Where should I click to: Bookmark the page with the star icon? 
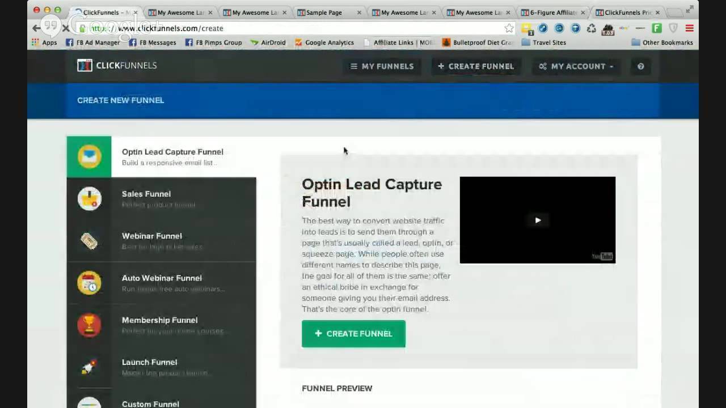click(509, 28)
